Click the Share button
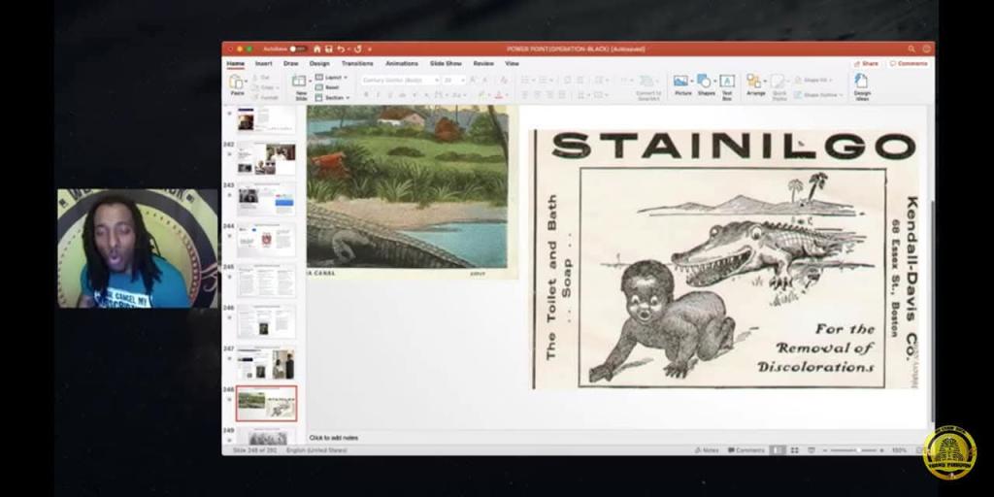The height and width of the screenshot is (497, 994). 866,63
